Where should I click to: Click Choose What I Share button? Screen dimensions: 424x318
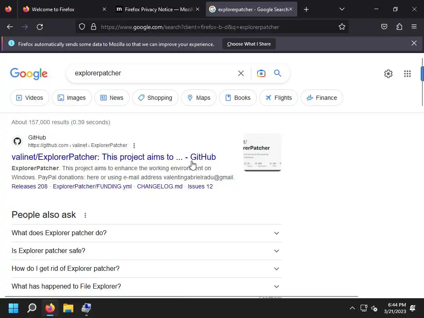pos(249,44)
